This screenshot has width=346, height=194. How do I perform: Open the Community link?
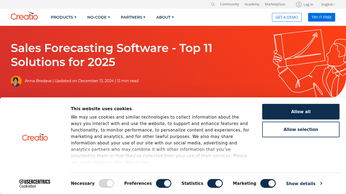coord(229,4)
